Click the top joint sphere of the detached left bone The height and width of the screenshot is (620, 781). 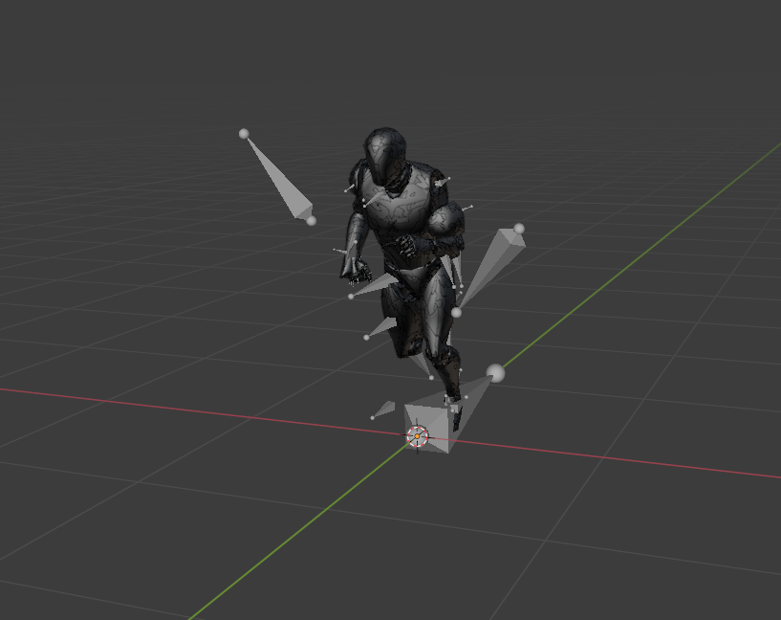pos(244,134)
